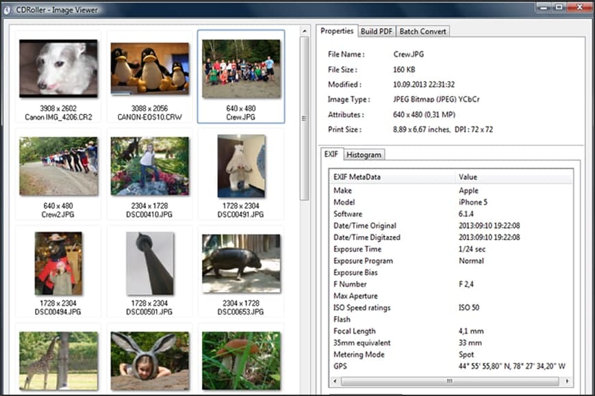Image resolution: width=595 pixels, height=396 pixels.
Task: Select the hippo DSC00653.JPG thumbnail
Action: [241, 263]
